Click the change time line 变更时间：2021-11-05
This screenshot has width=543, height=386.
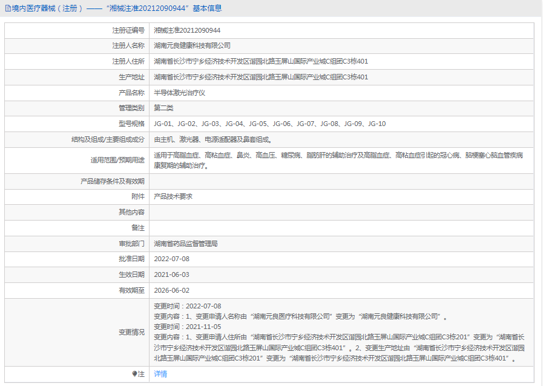[x=187, y=327]
